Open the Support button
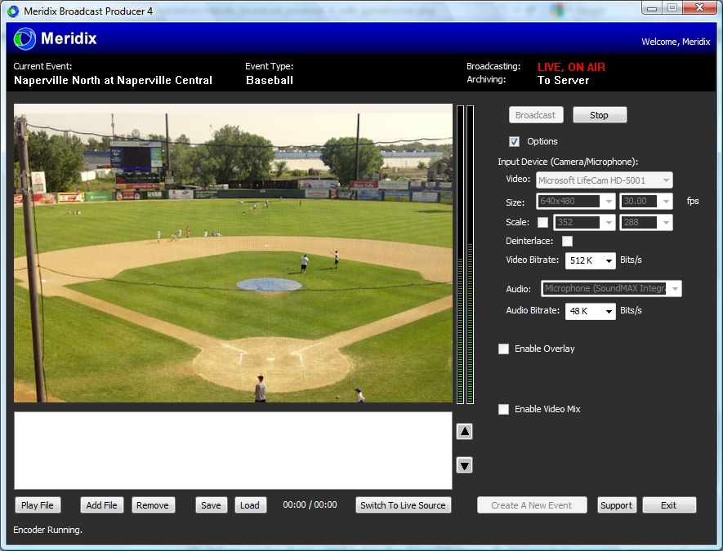723x551 pixels. pos(617,504)
